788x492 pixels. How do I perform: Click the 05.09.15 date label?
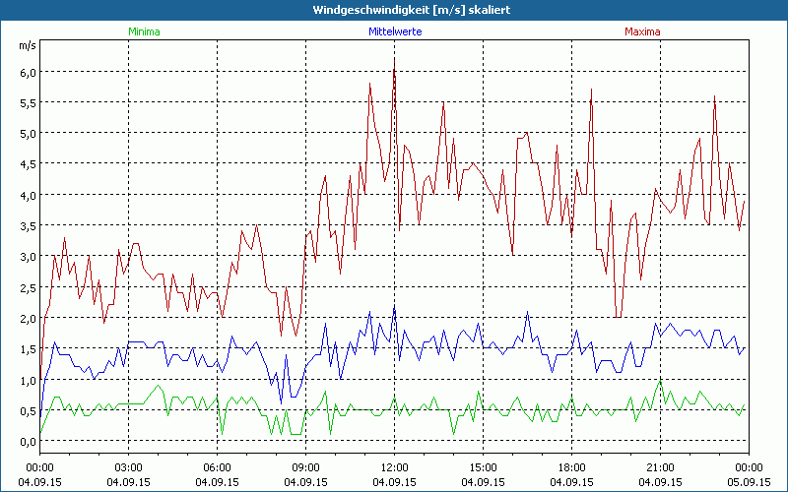748,482
